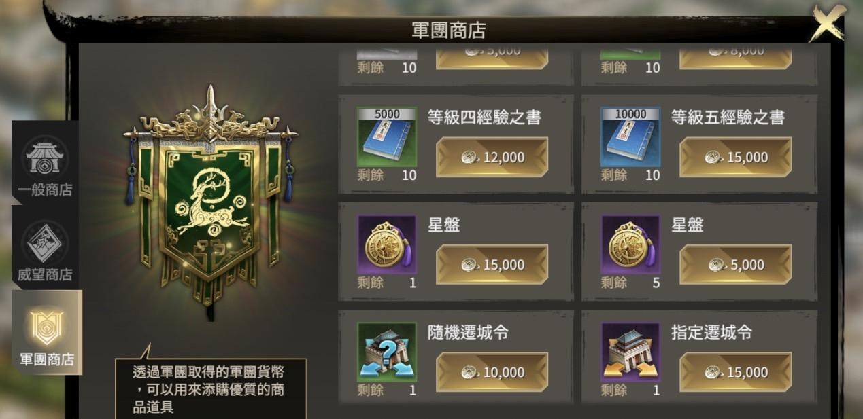Click the partially hidden top-left price button
Viewport: 863px width, 419px height.
[492, 56]
